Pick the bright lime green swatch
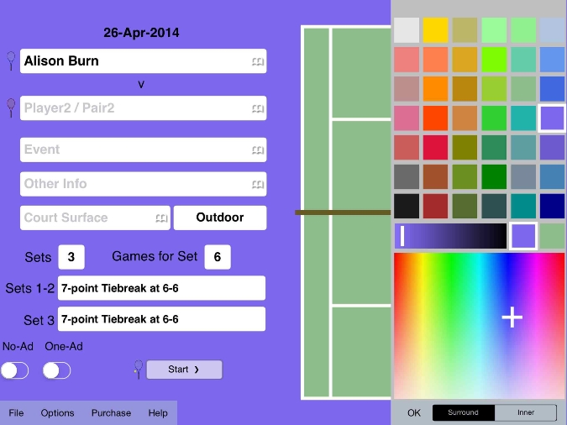The image size is (567, 425). 494,60
